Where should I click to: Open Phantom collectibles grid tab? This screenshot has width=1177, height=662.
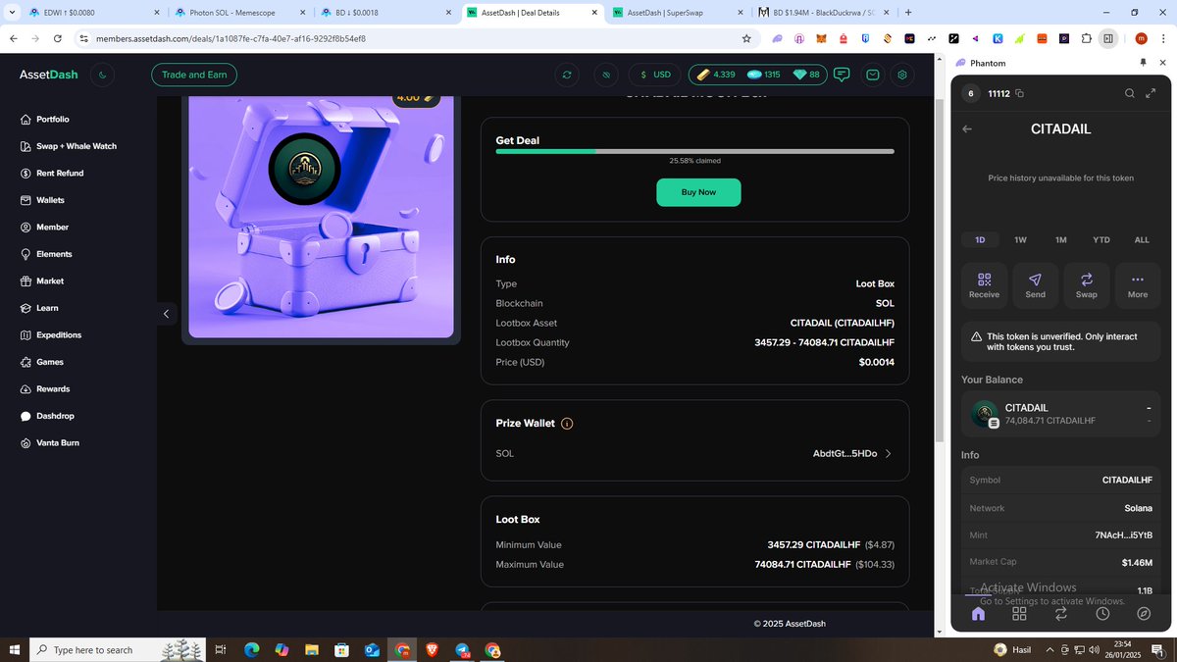point(1019,614)
